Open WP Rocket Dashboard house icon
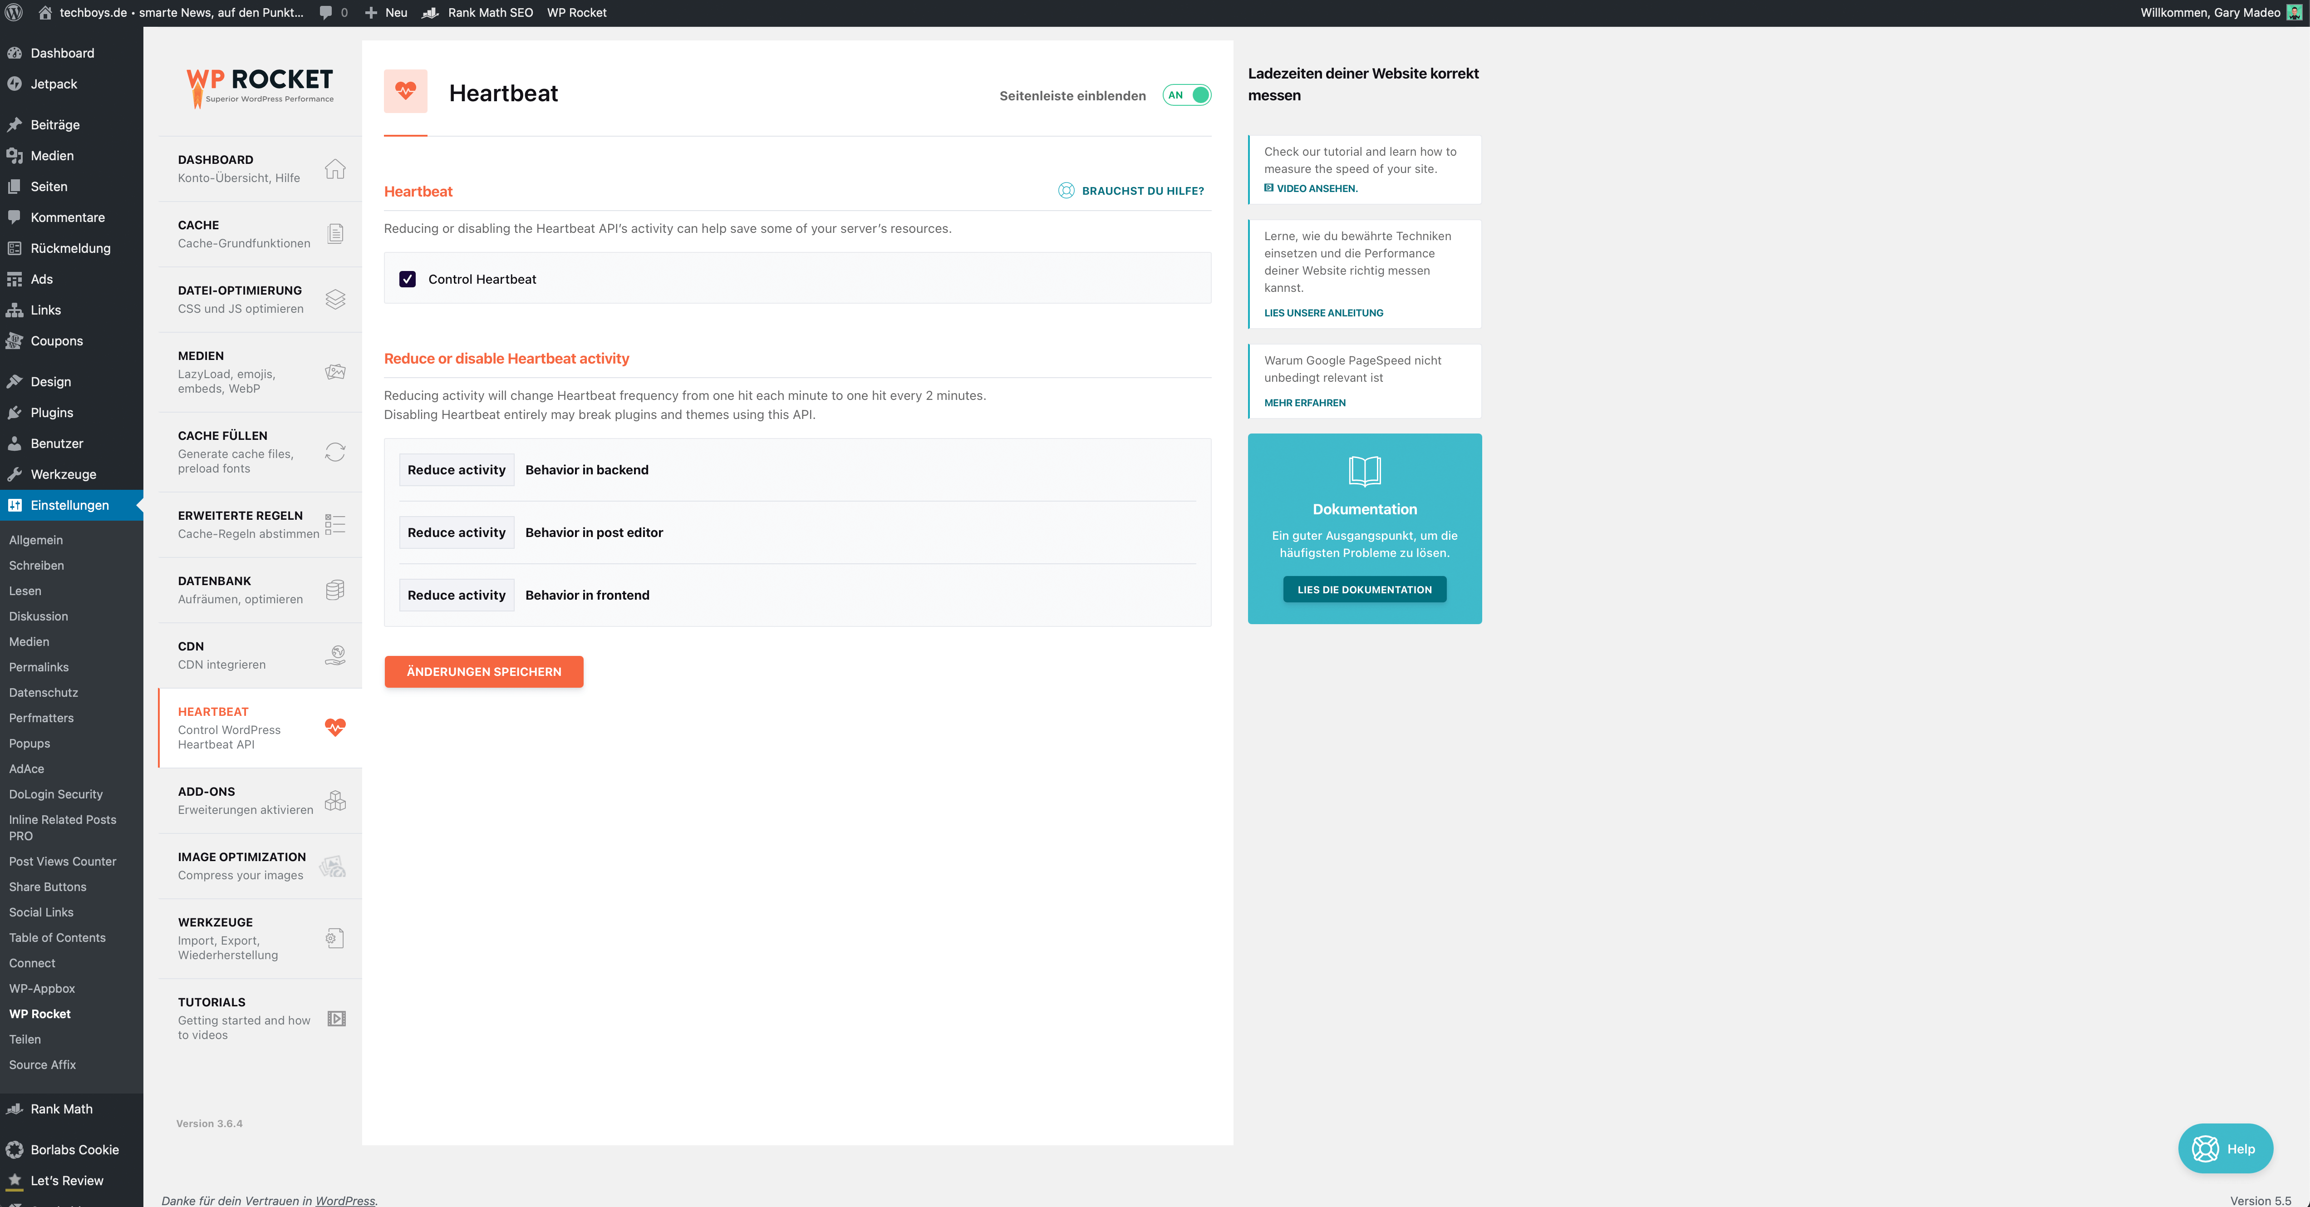This screenshot has height=1207, width=2310. pos(335,168)
